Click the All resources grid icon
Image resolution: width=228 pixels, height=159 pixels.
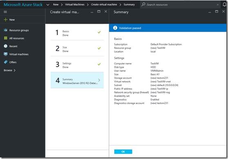tap(6, 38)
